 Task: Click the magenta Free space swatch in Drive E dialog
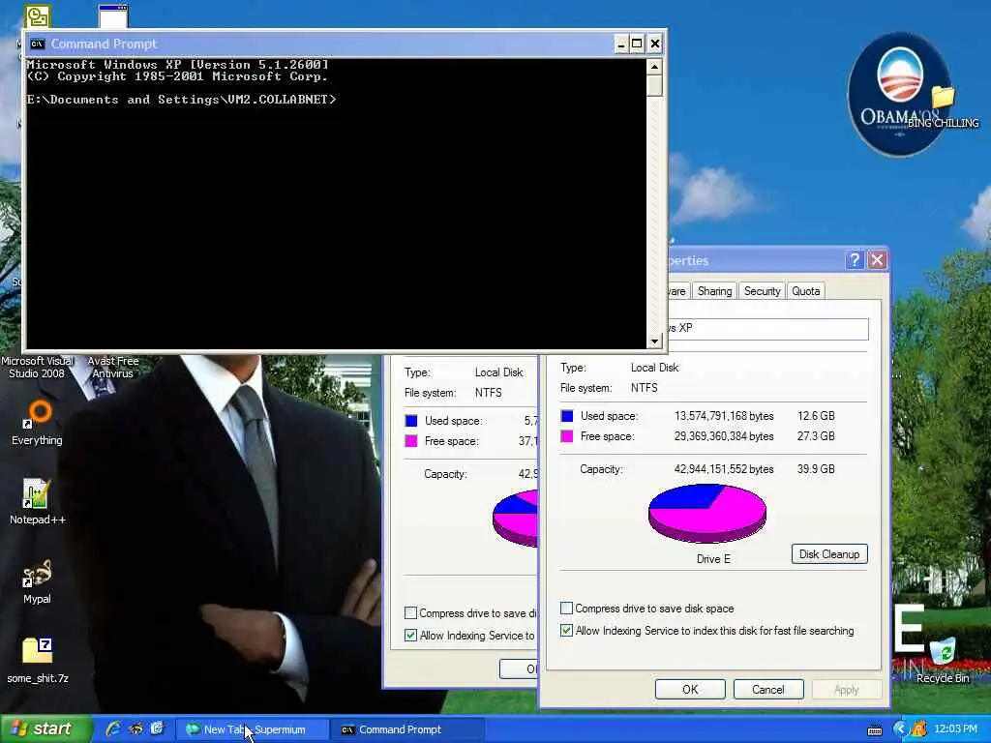pos(567,436)
